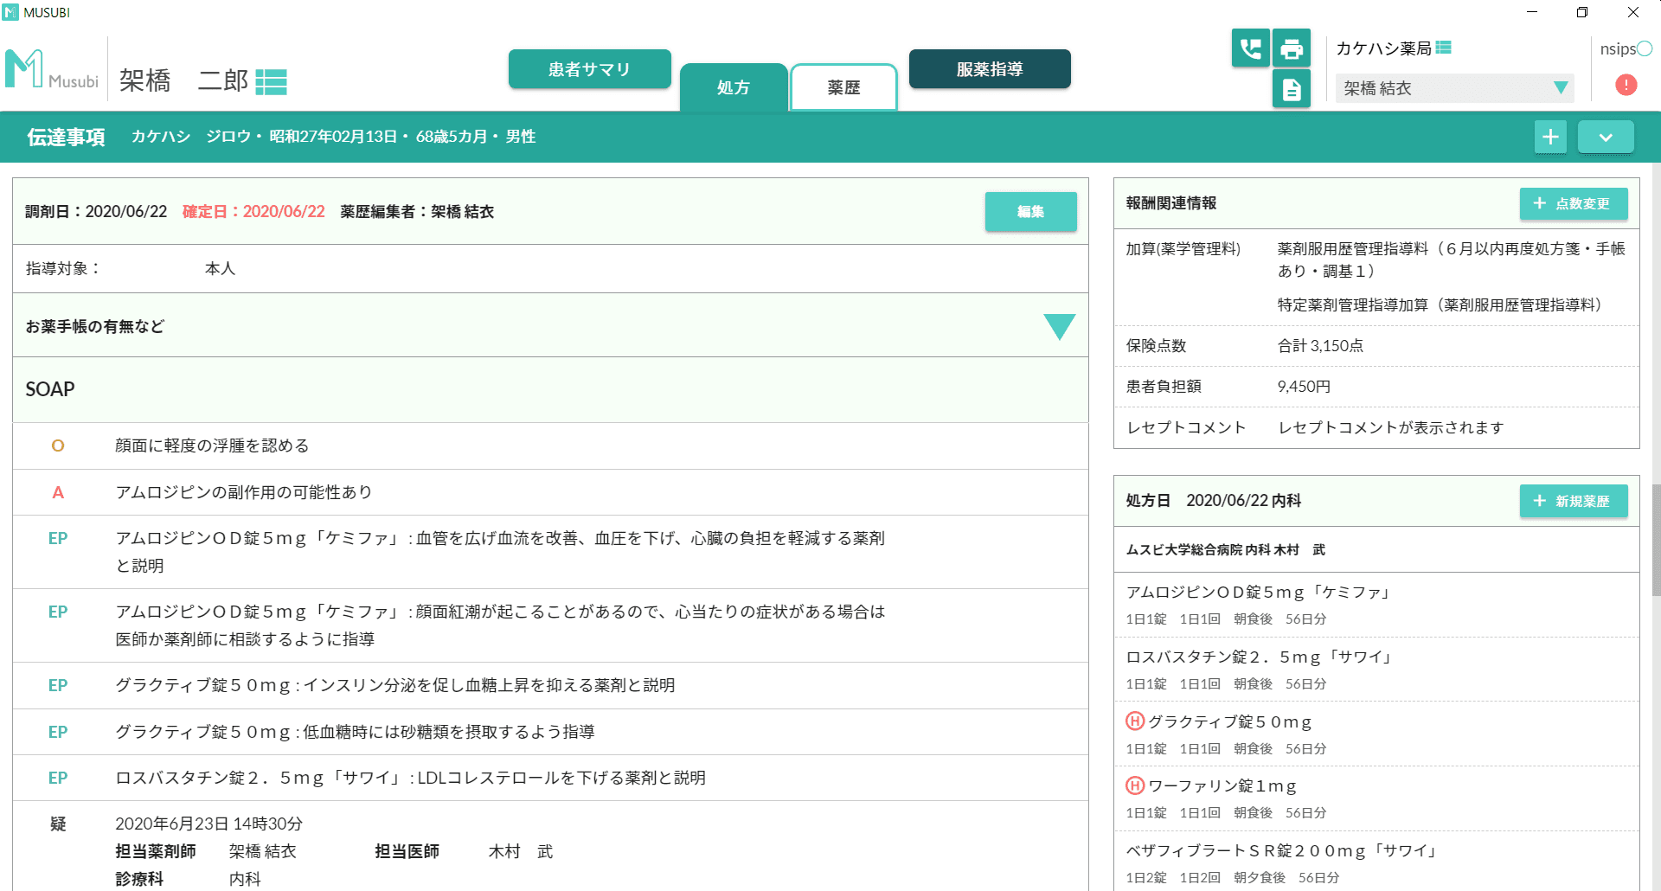
Task: Click prescription ロスバスタチン錠2.5mg in list
Action: pyautogui.click(x=1376, y=670)
